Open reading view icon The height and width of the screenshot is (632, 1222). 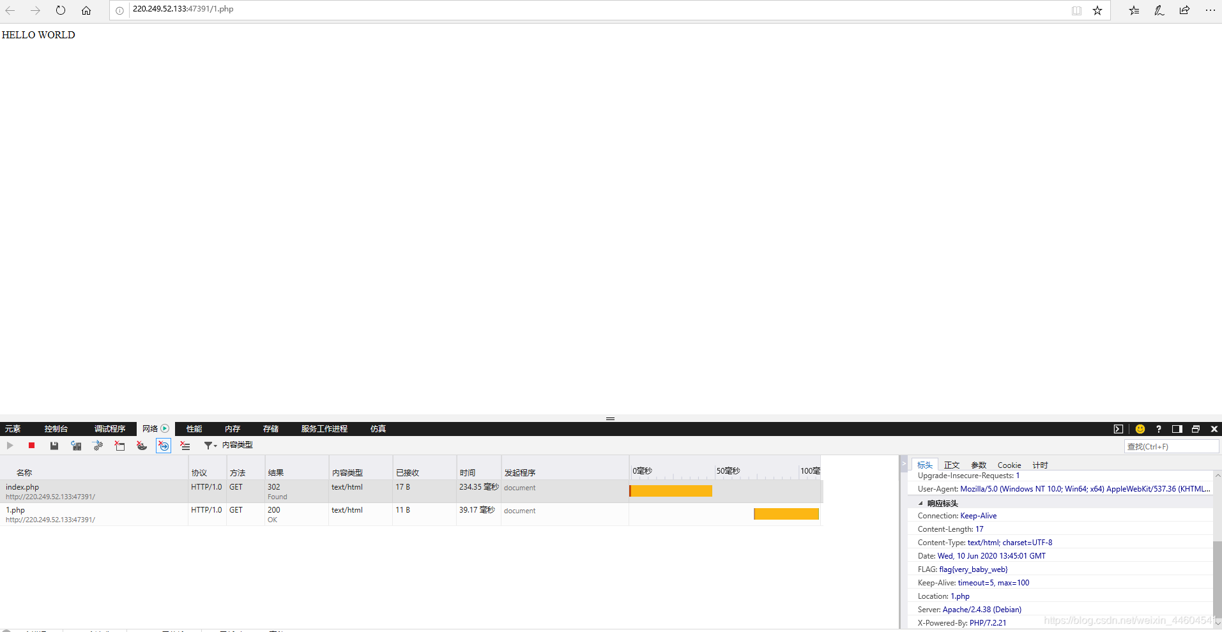[1076, 10]
